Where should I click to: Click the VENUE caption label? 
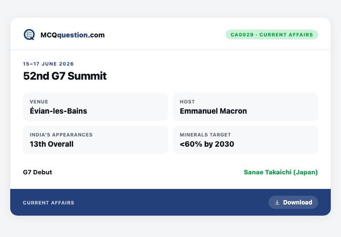click(x=39, y=102)
